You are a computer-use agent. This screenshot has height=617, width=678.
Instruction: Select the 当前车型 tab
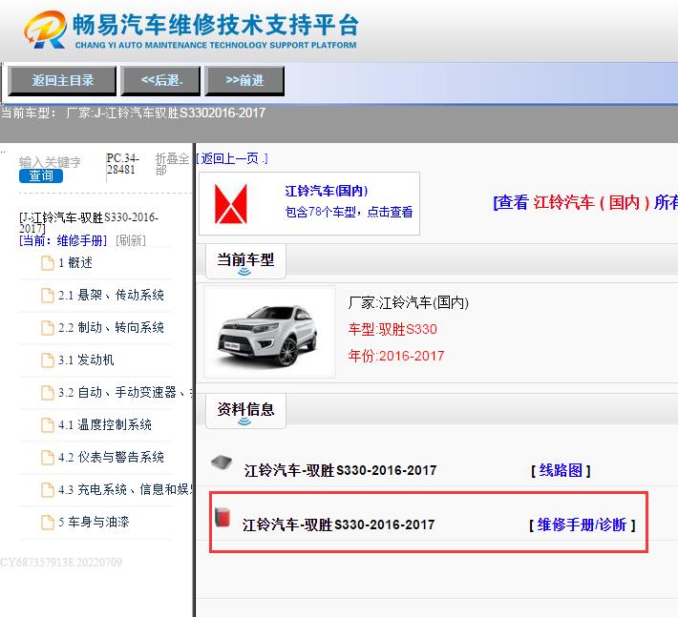(x=245, y=261)
